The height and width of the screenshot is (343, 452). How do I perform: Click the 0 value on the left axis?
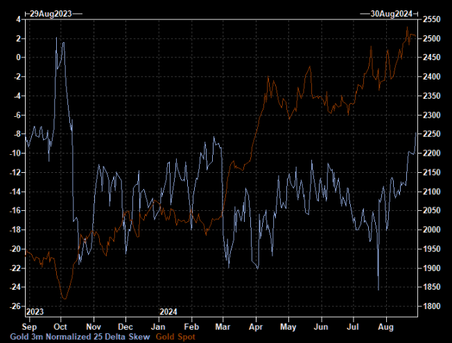pyautogui.click(x=18, y=57)
